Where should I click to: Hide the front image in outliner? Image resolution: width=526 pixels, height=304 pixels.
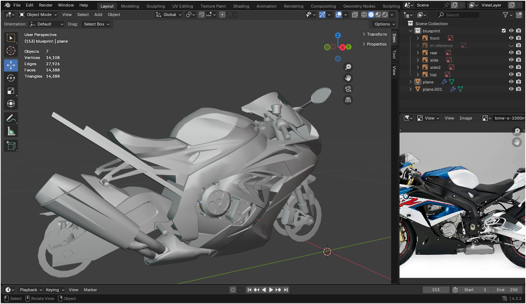[x=511, y=38]
